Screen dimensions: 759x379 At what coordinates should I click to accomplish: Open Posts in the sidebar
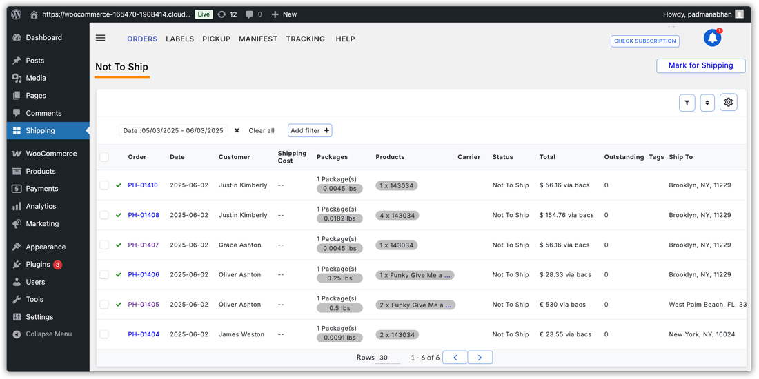[48, 61]
